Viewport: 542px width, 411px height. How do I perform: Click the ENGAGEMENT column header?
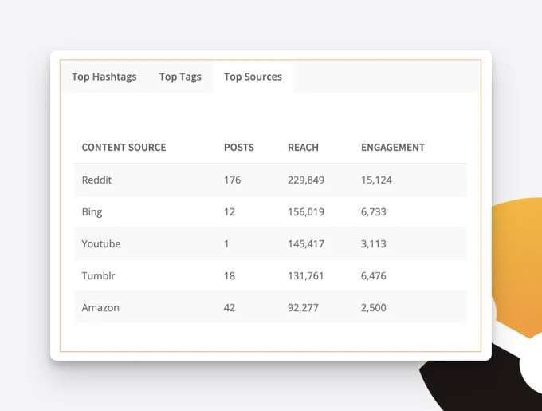pyautogui.click(x=393, y=148)
